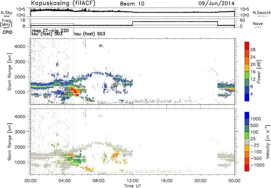Click Slant Range [km] label of power panel

[9, 72]
